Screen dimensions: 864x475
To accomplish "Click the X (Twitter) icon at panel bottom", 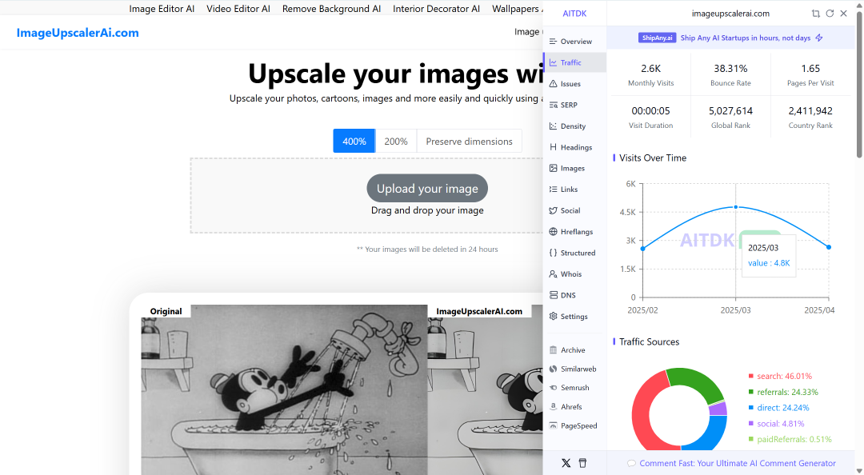I will (566, 463).
